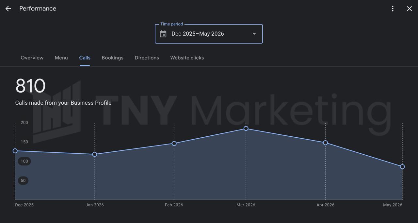
Task: Select the Feb 2026 data point
Action: coord(174,143)
